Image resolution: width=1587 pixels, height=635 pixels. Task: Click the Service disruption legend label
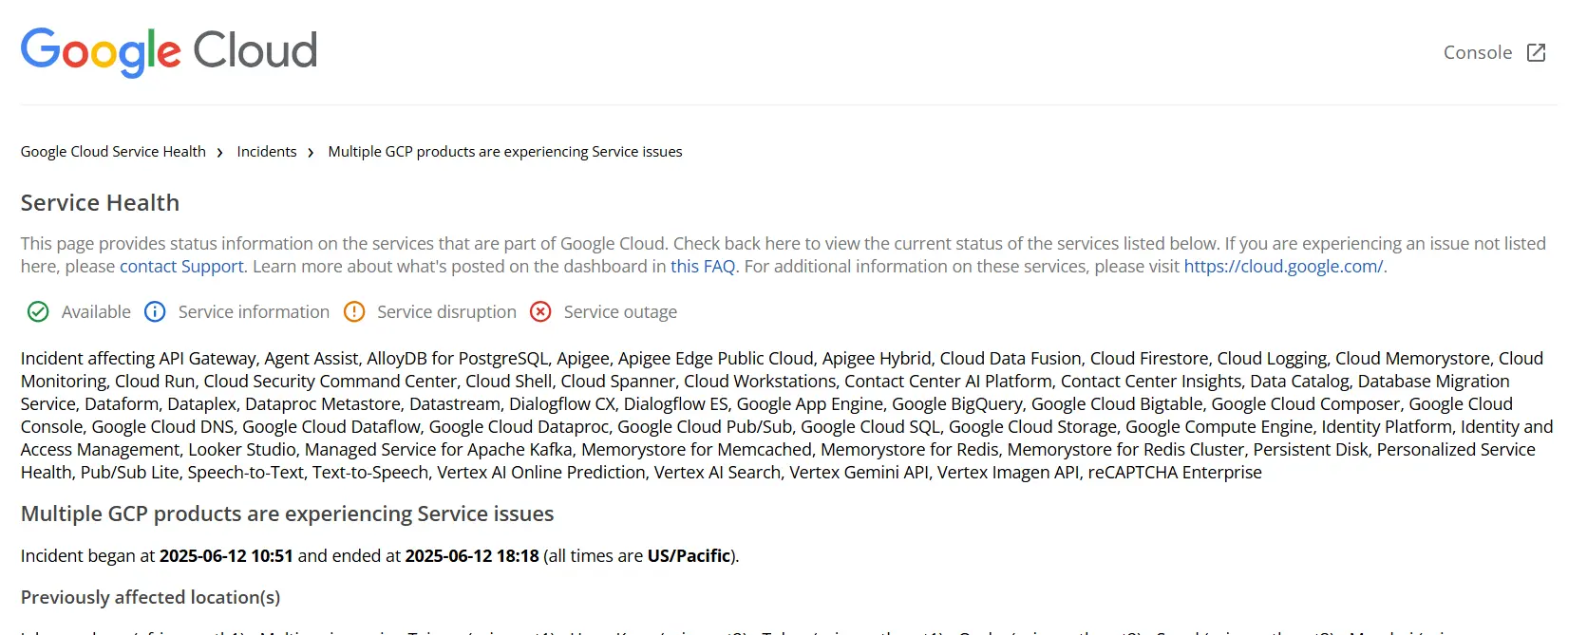pos(446,312)
